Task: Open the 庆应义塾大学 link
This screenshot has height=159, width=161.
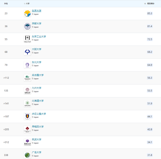Action: [39, 114]
